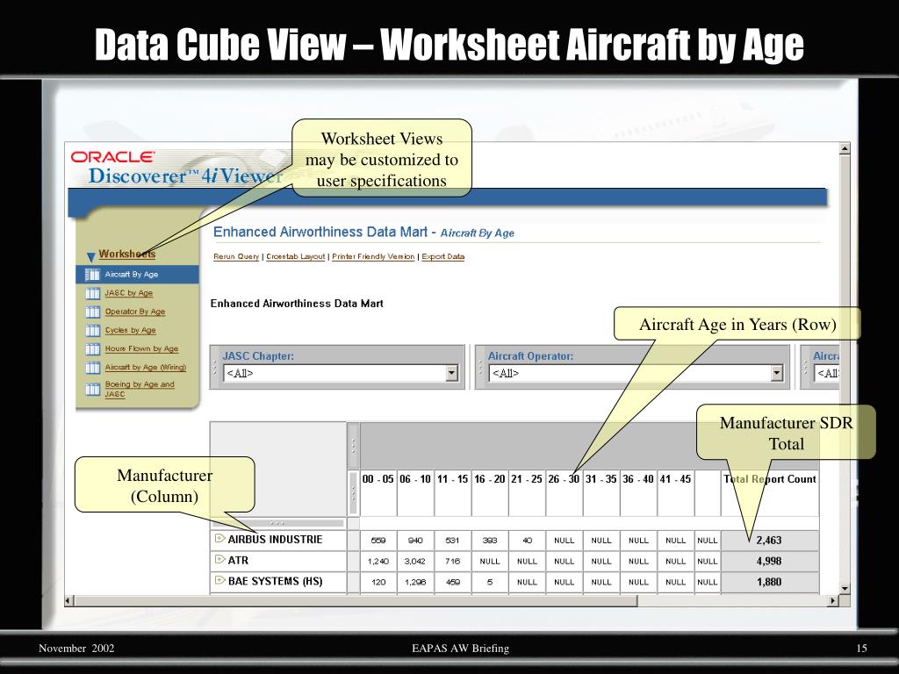Open the JASC by Age worksheet
The height and width of the screenshot is (674, 899).
pyautogui.click(x=128, y=293)
